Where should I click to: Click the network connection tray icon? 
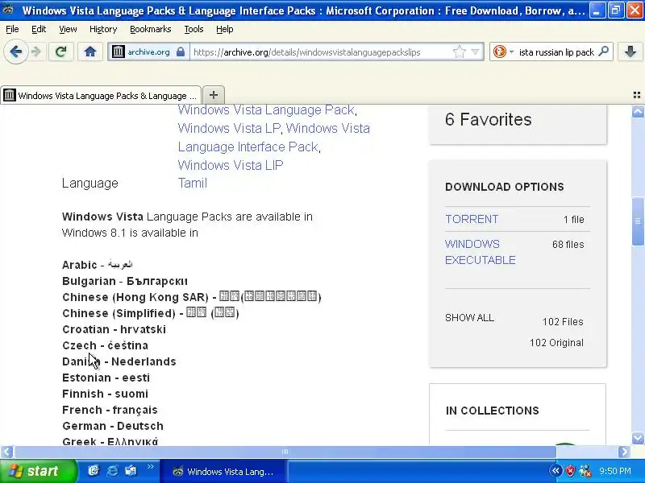585,471
